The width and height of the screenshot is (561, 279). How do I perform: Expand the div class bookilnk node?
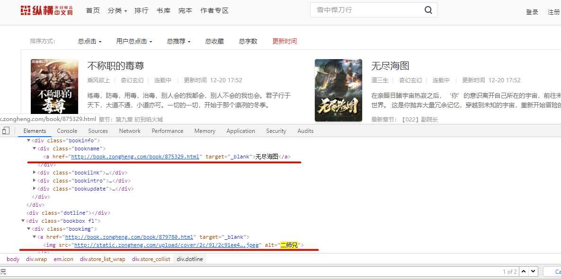click(35, 173)
